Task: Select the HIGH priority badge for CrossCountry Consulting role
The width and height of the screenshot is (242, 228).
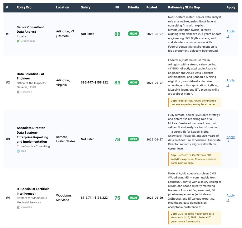Action: tap(133, 139)
